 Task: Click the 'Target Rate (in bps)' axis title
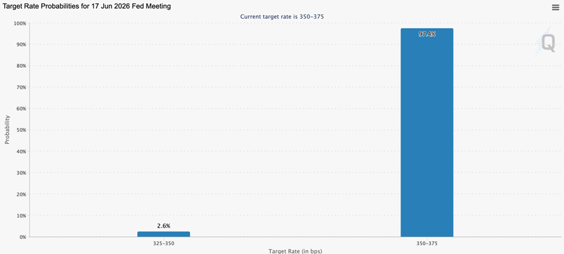click(x=295, y=251)
